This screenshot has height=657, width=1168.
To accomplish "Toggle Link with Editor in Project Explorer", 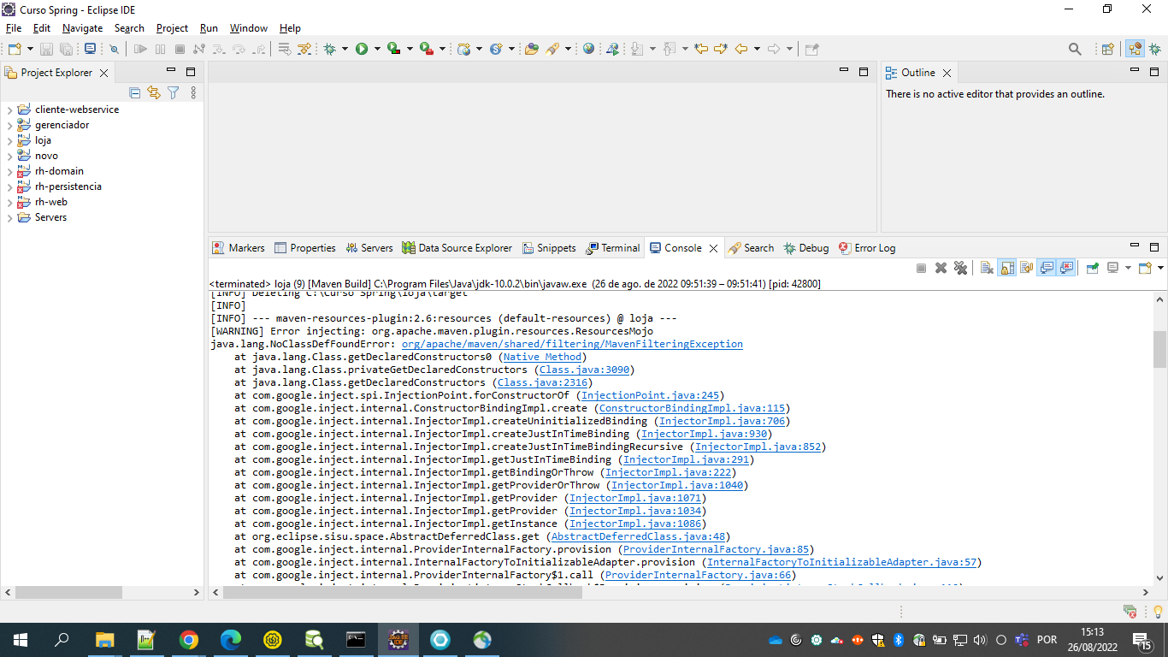I will (x=154, y=92).
